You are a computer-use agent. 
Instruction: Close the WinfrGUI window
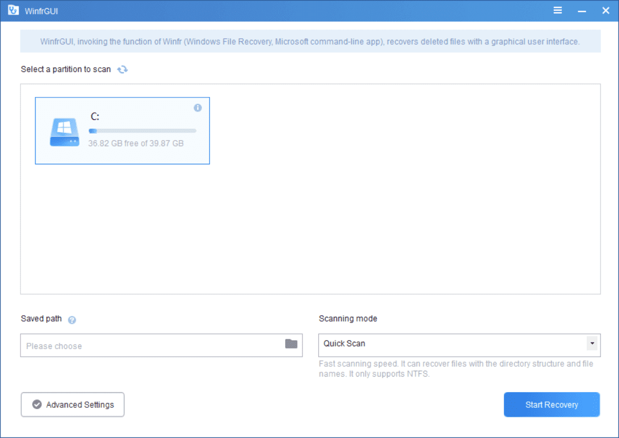coord(606,11)
